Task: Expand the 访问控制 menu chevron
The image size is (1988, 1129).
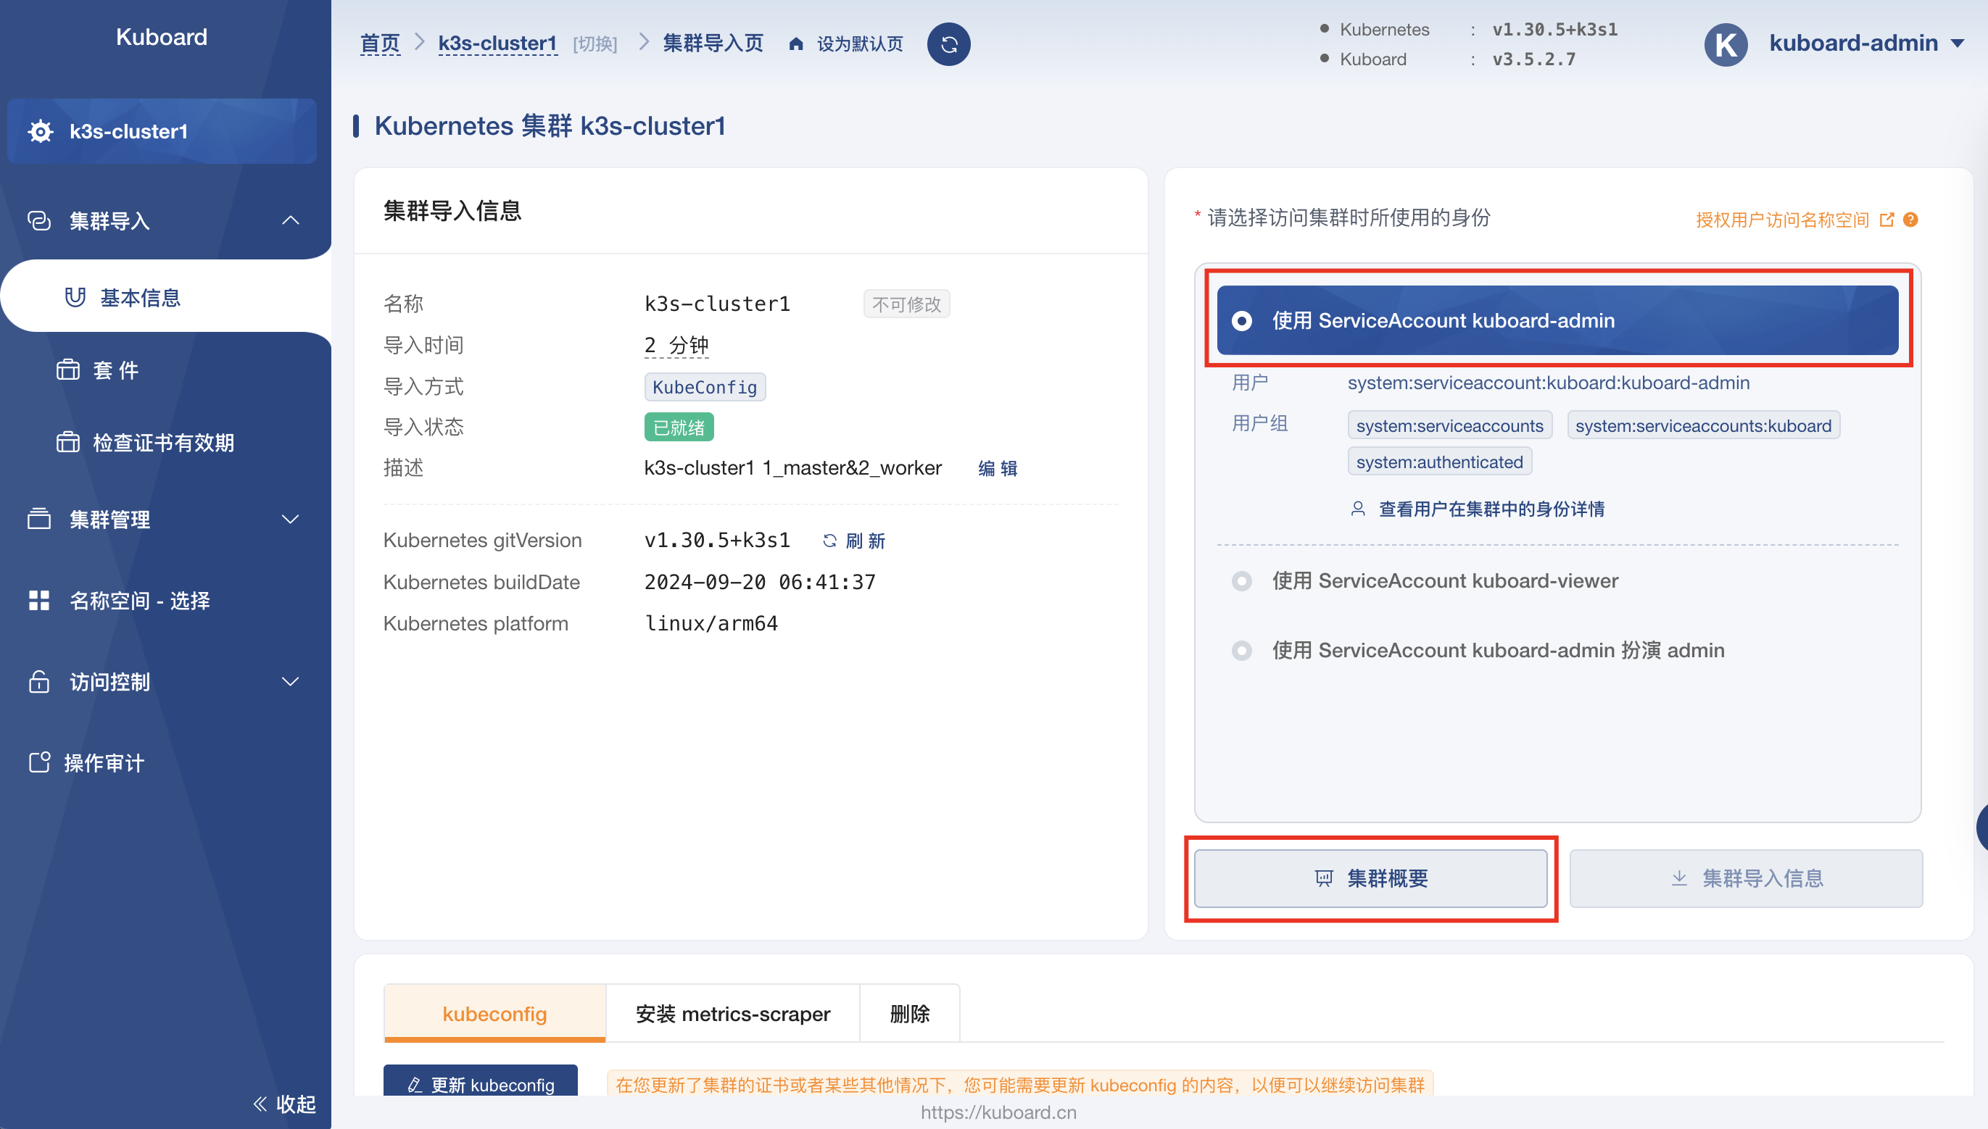Action: pos(291,682)
